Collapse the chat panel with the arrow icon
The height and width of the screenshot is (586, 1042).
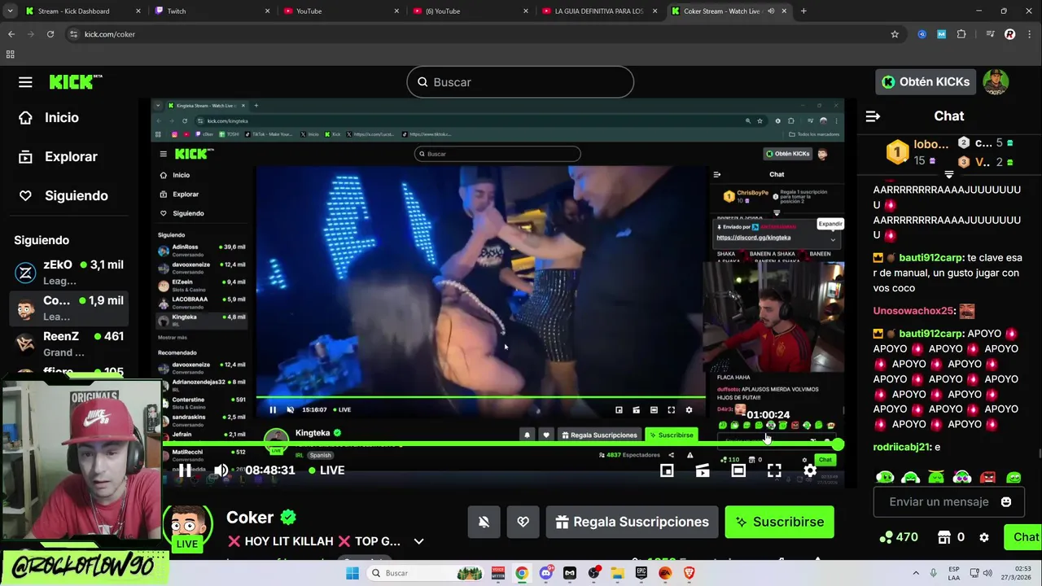873,116
